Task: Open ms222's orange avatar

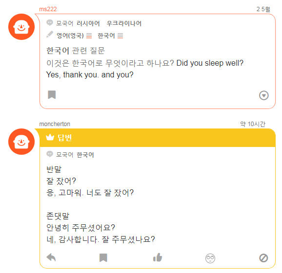Action: (21, 27)
